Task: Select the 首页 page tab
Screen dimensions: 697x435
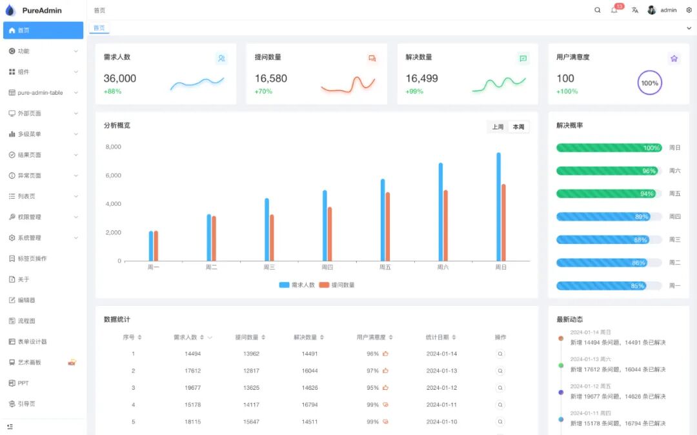Action: coord(99,28)
